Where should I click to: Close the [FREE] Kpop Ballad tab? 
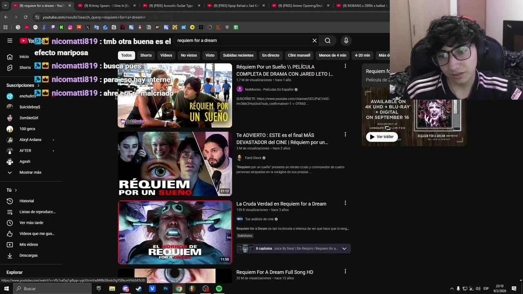[264, 6]
